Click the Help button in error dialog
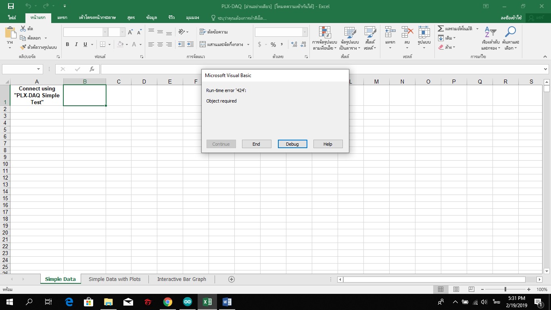This screenshot has height=310, width=551. click(328, 144)
